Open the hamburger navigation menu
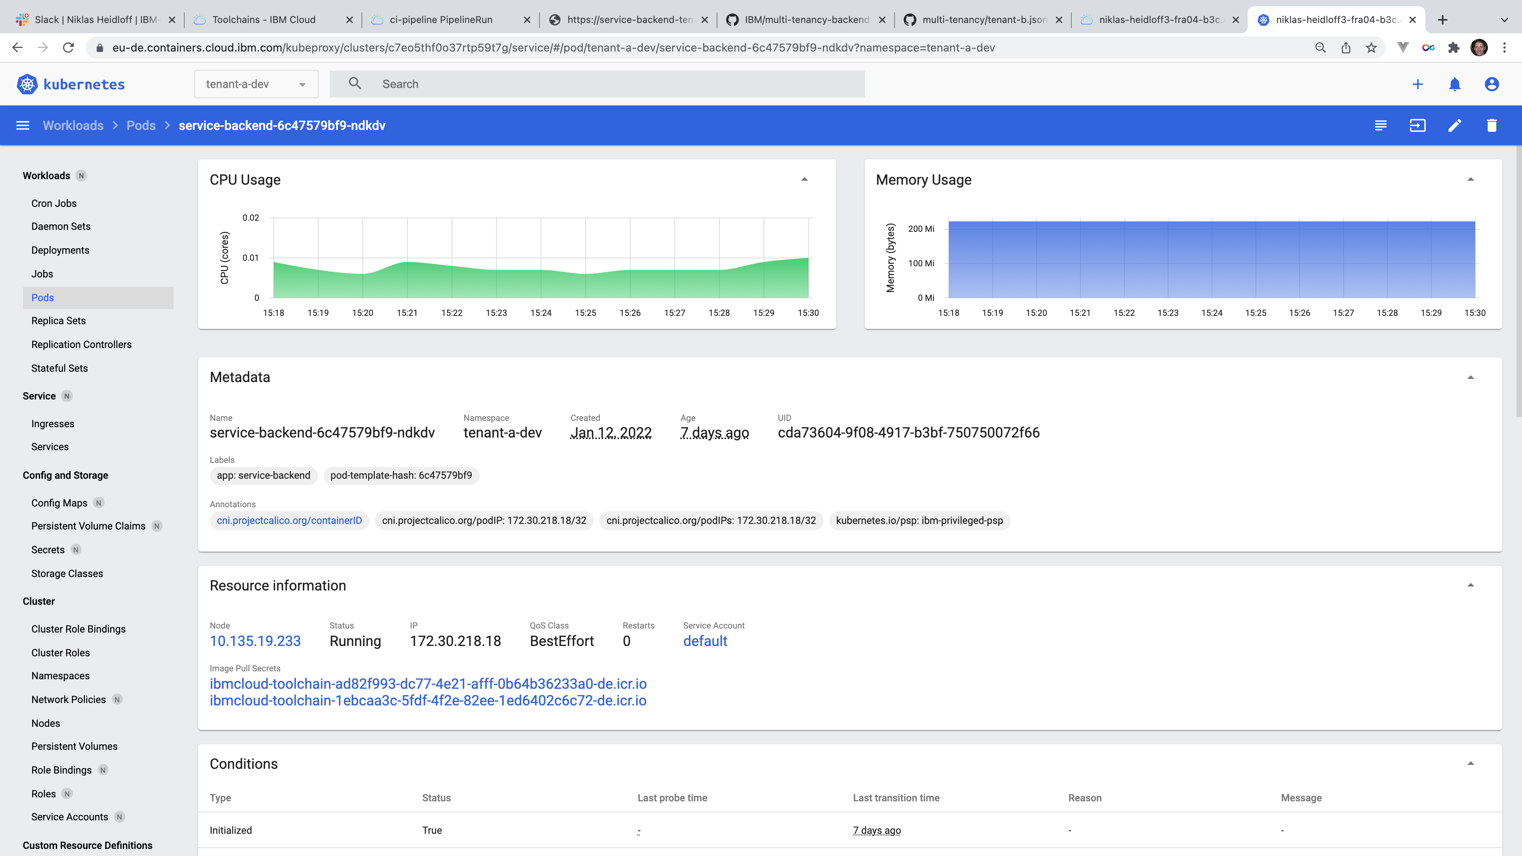The image size is (1522, 856). 23,125
